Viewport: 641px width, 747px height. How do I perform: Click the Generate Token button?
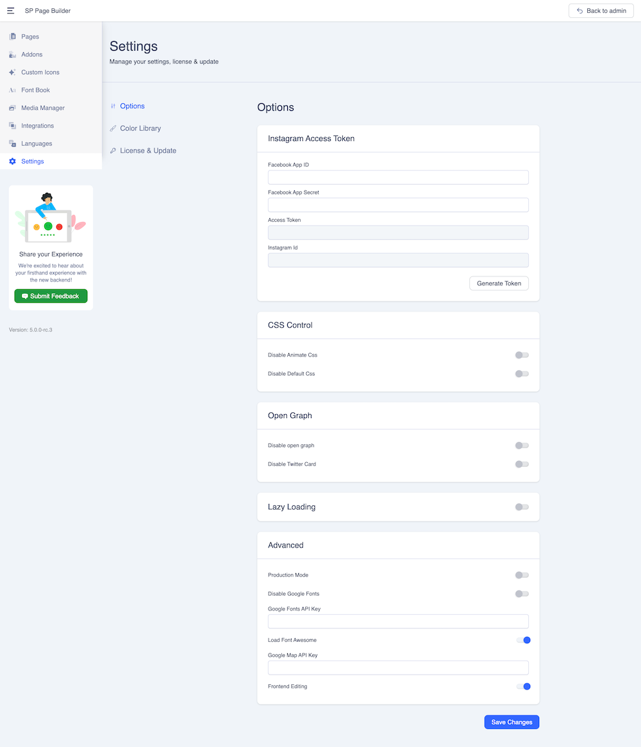(499, 283)
